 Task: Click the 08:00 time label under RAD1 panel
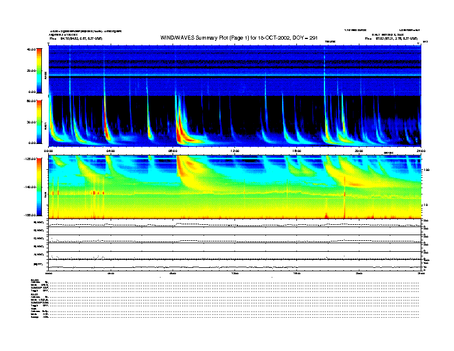(173, 151)
